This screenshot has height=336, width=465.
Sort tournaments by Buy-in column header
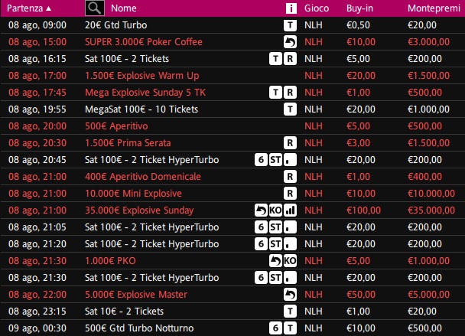(359, 8)
